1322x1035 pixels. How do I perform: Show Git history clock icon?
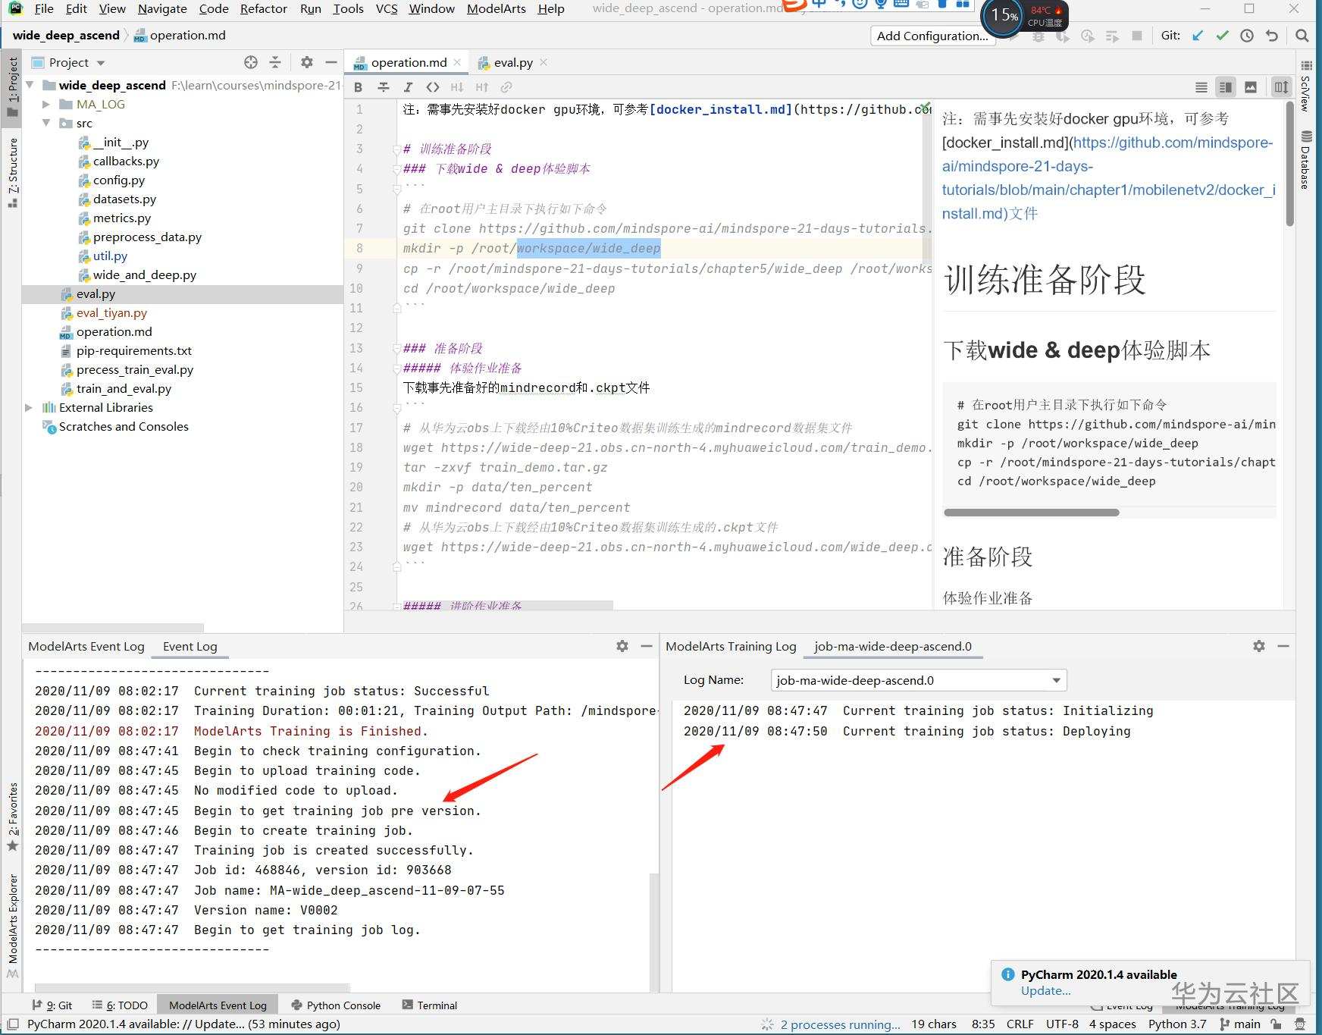[x=1247, y=36]
